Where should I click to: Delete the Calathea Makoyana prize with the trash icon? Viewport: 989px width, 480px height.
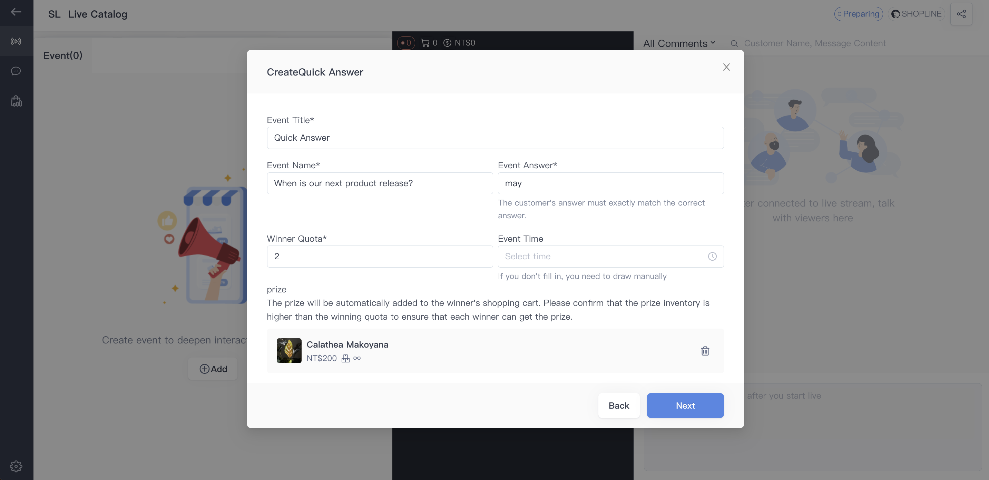click(705, 351)
